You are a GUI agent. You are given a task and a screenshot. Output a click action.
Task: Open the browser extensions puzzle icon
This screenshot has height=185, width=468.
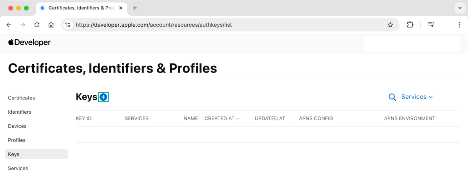click(x=410, y=25)
